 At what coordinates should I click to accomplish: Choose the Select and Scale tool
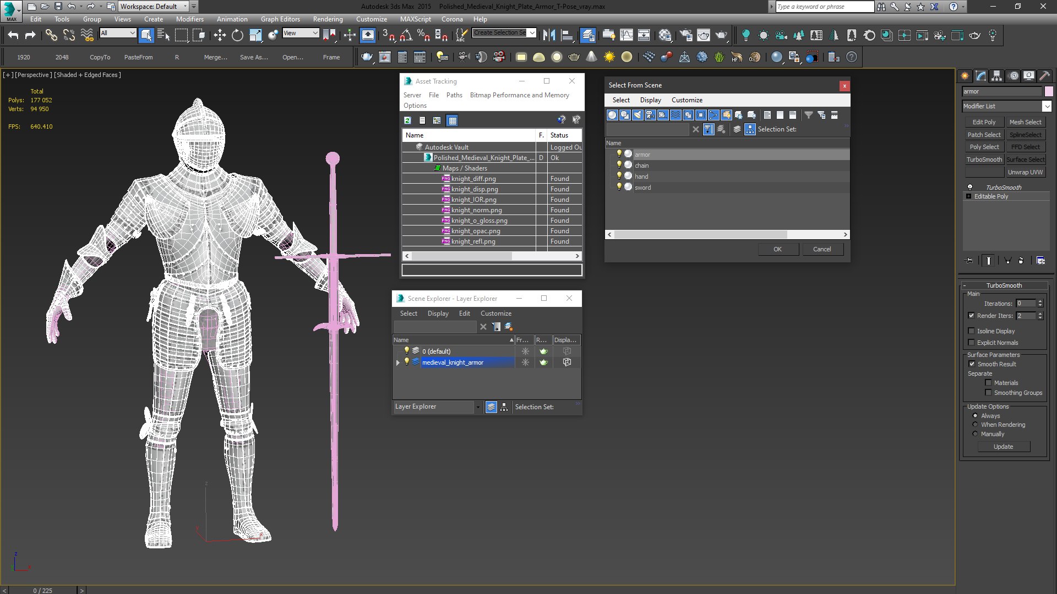(x=255, y=35)
